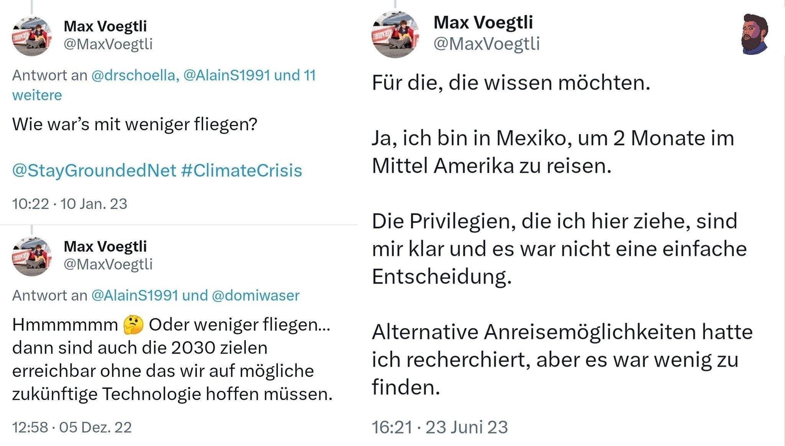Click the profile picture on the 10 Jan. 23 tweet
Viewport: 785px width, 446px height.
(31, 36)
